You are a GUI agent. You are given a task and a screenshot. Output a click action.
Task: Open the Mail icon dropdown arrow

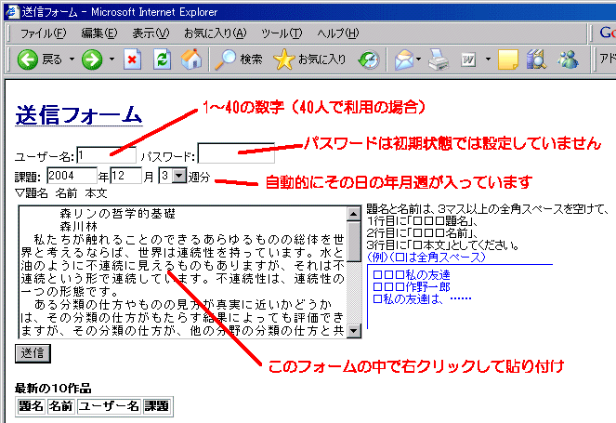(419, 59)
